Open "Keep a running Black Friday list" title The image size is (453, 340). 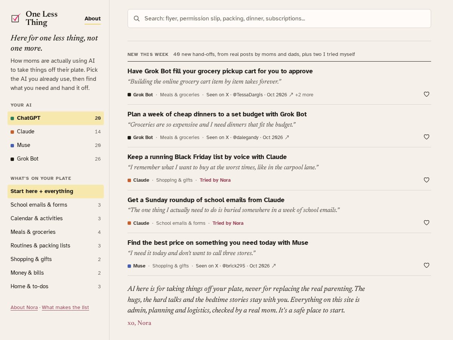point(207,157)
